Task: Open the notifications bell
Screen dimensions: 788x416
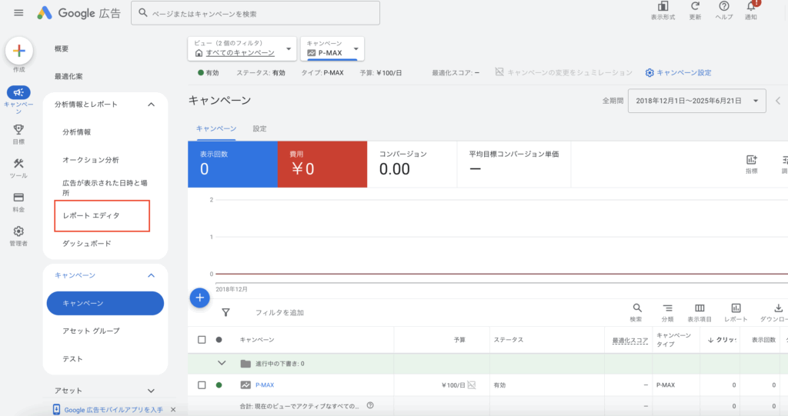Action: 751,8
